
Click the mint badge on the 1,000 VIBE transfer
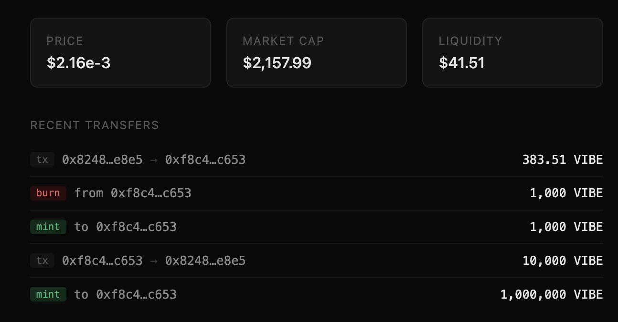(x=48, y=227)
